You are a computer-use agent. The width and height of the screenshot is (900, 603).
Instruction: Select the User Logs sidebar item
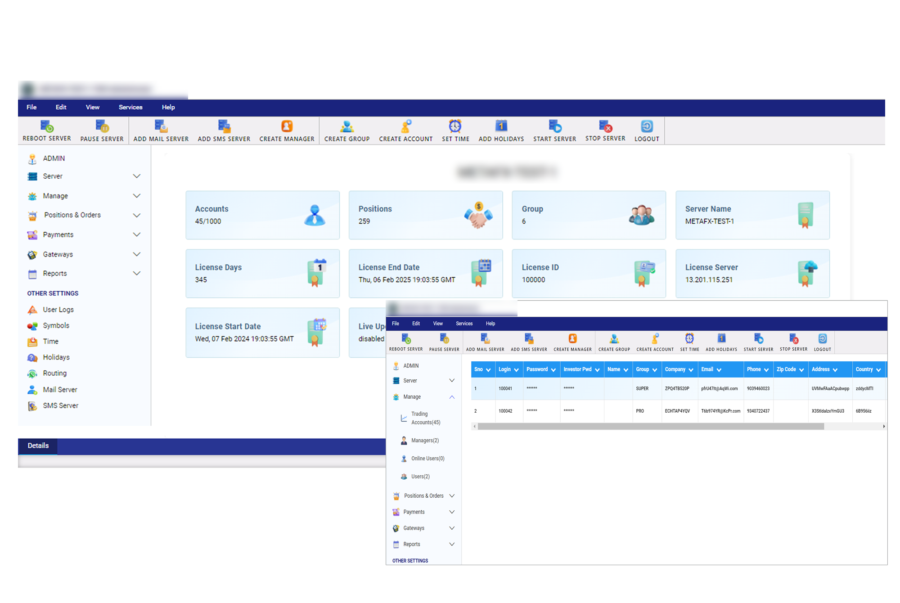(58, 309)
